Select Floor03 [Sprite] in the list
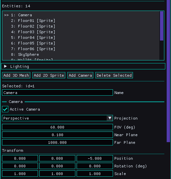Image resolution: width=171 pixels, height=179 pixels. pyautogui.click(x=81, y=32)
